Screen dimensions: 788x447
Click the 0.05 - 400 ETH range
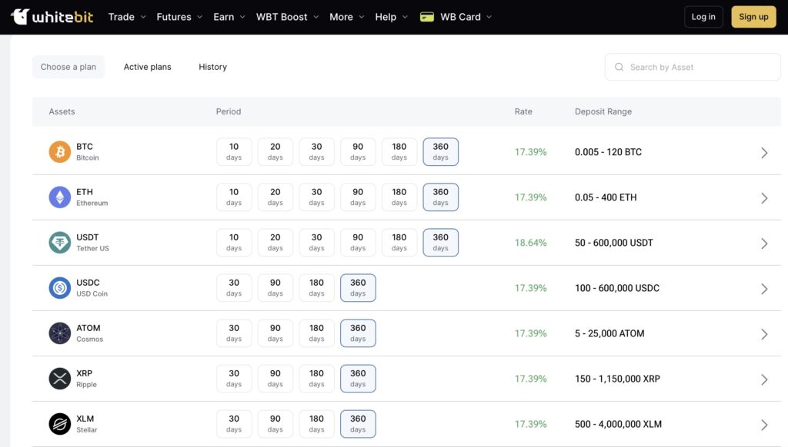pos(606,197)
